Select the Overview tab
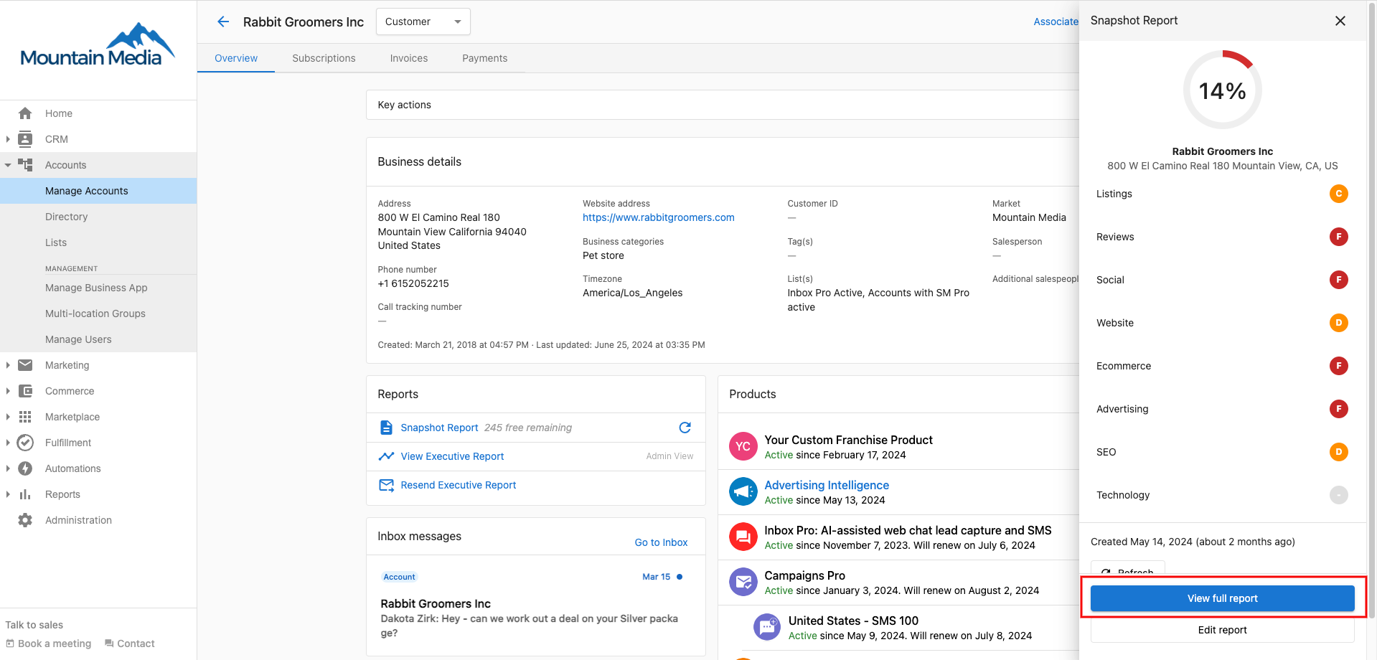 click(x=236, y=58)
